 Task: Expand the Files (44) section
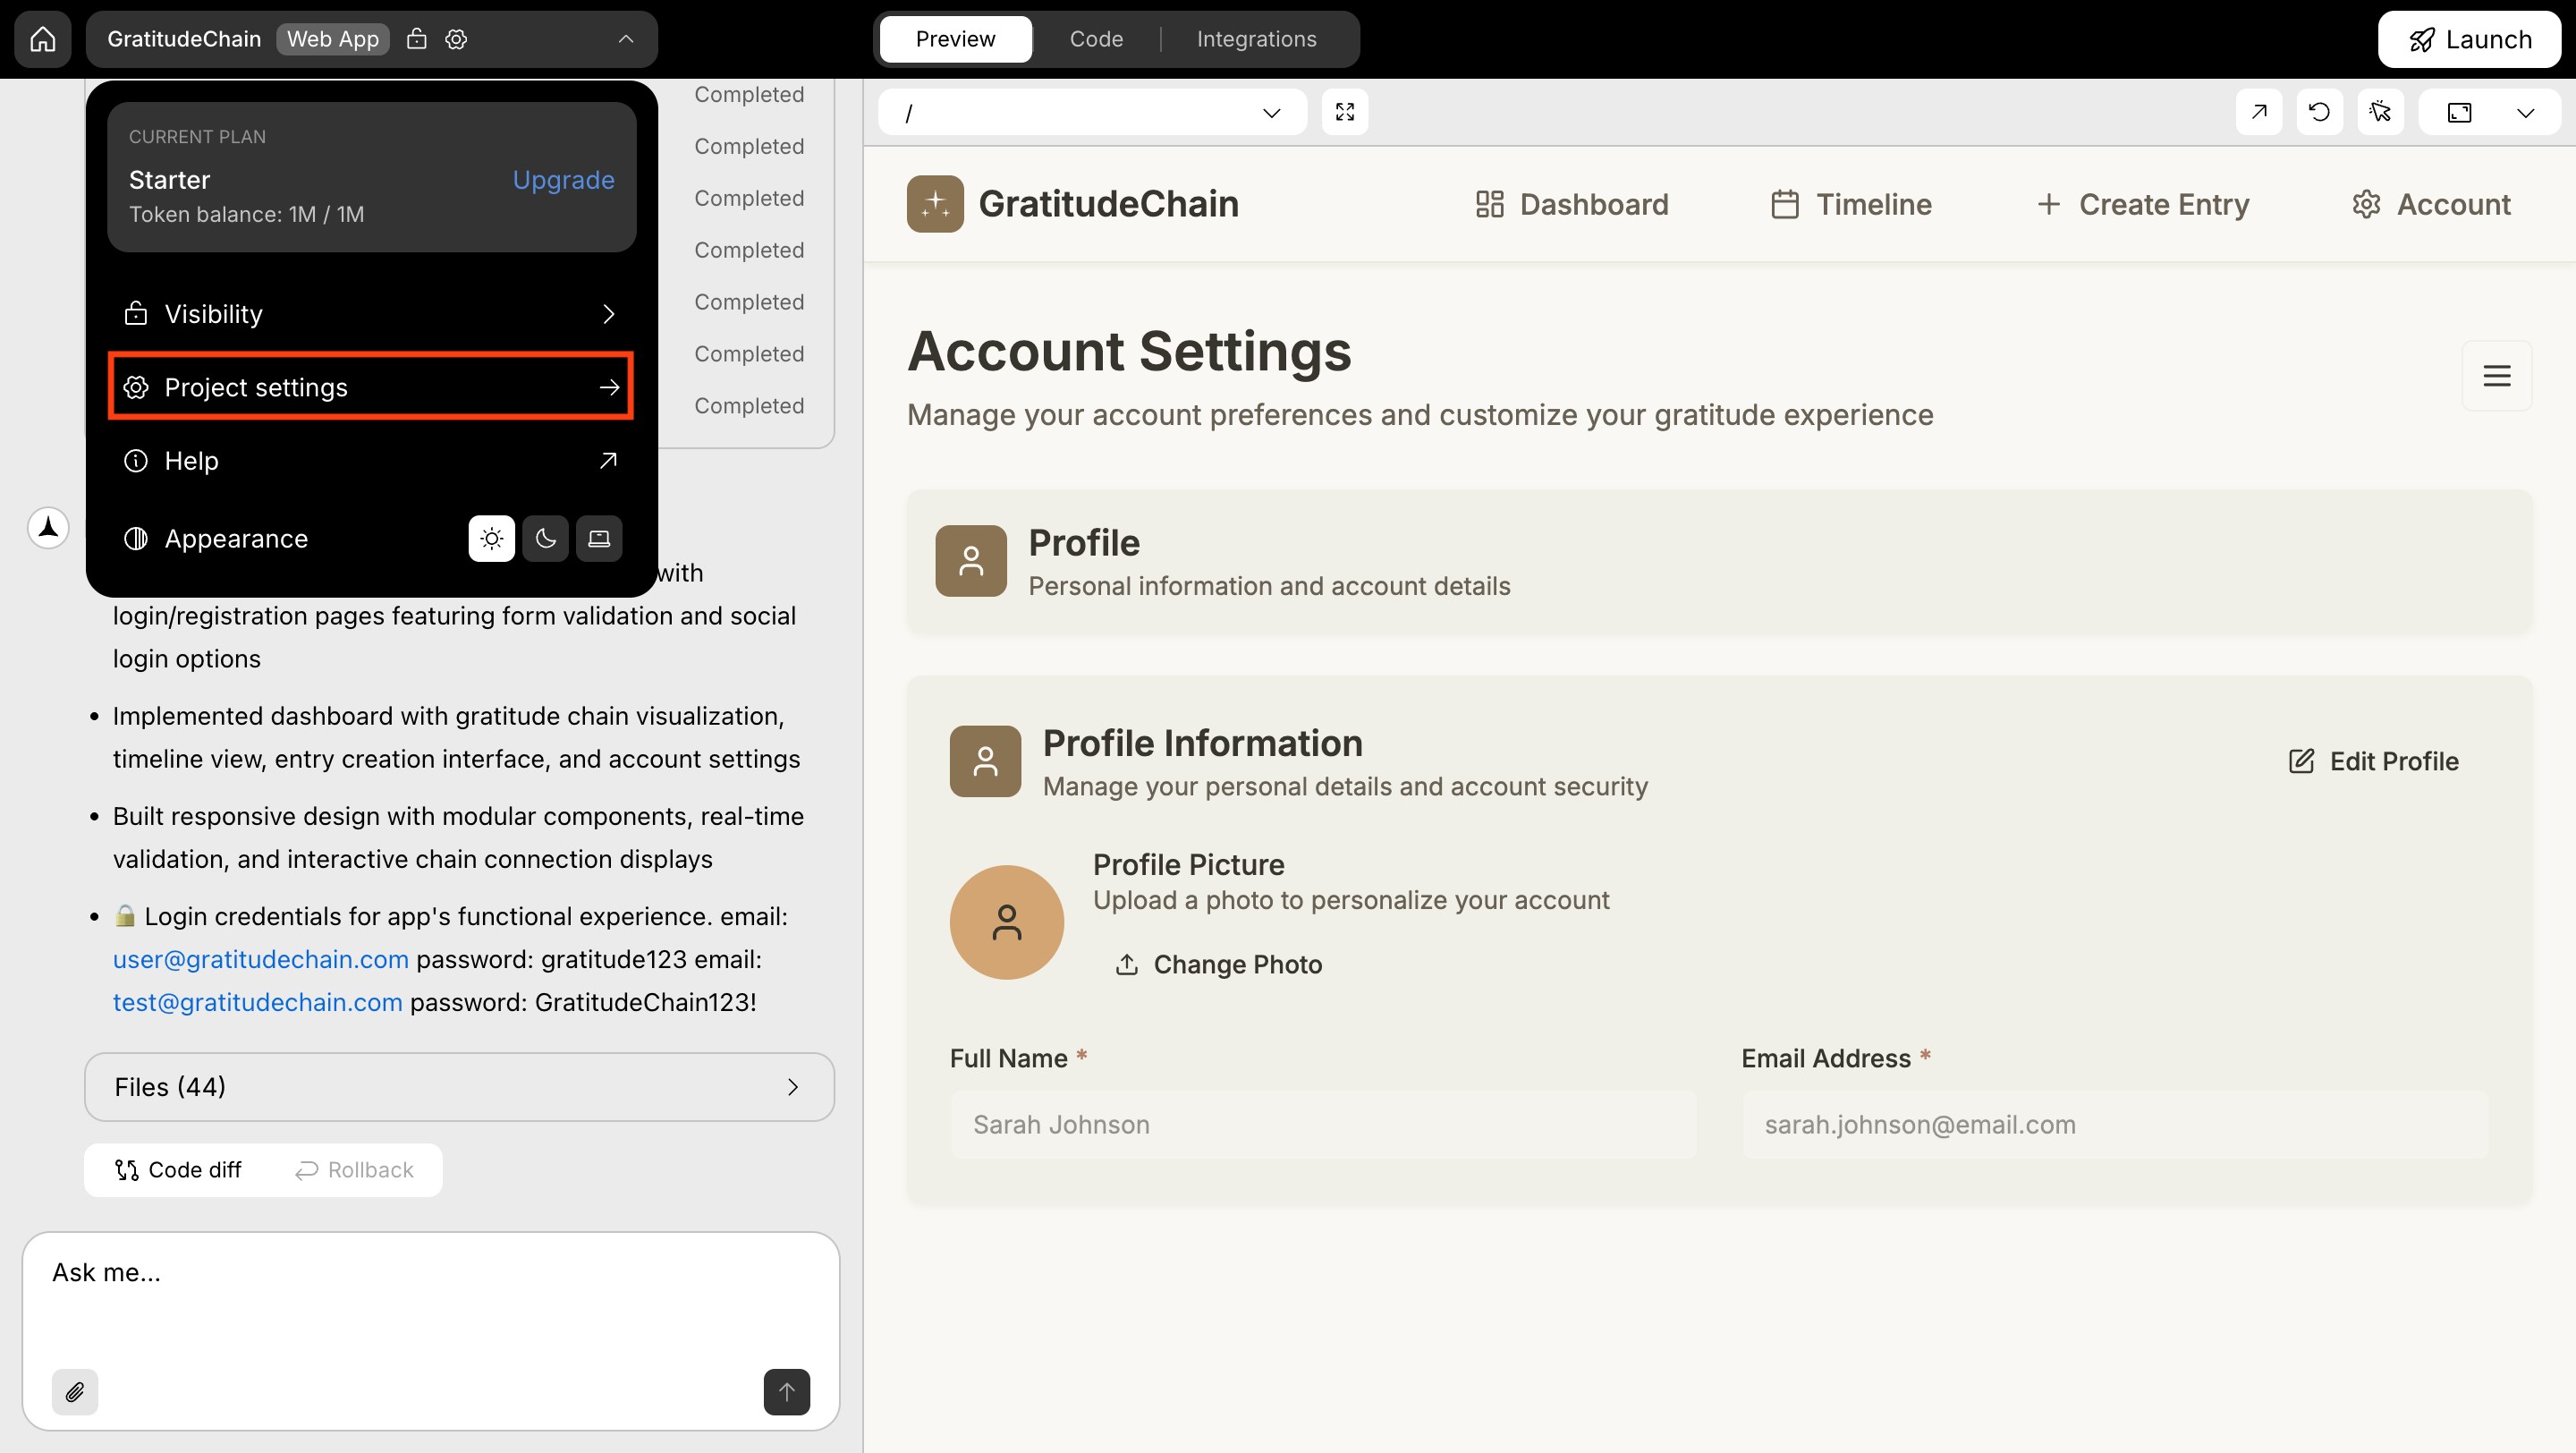[x=459, y=1087]
